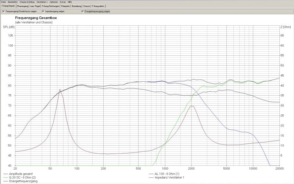Open the Datei menu
The image size is (294, 184).
3,2
